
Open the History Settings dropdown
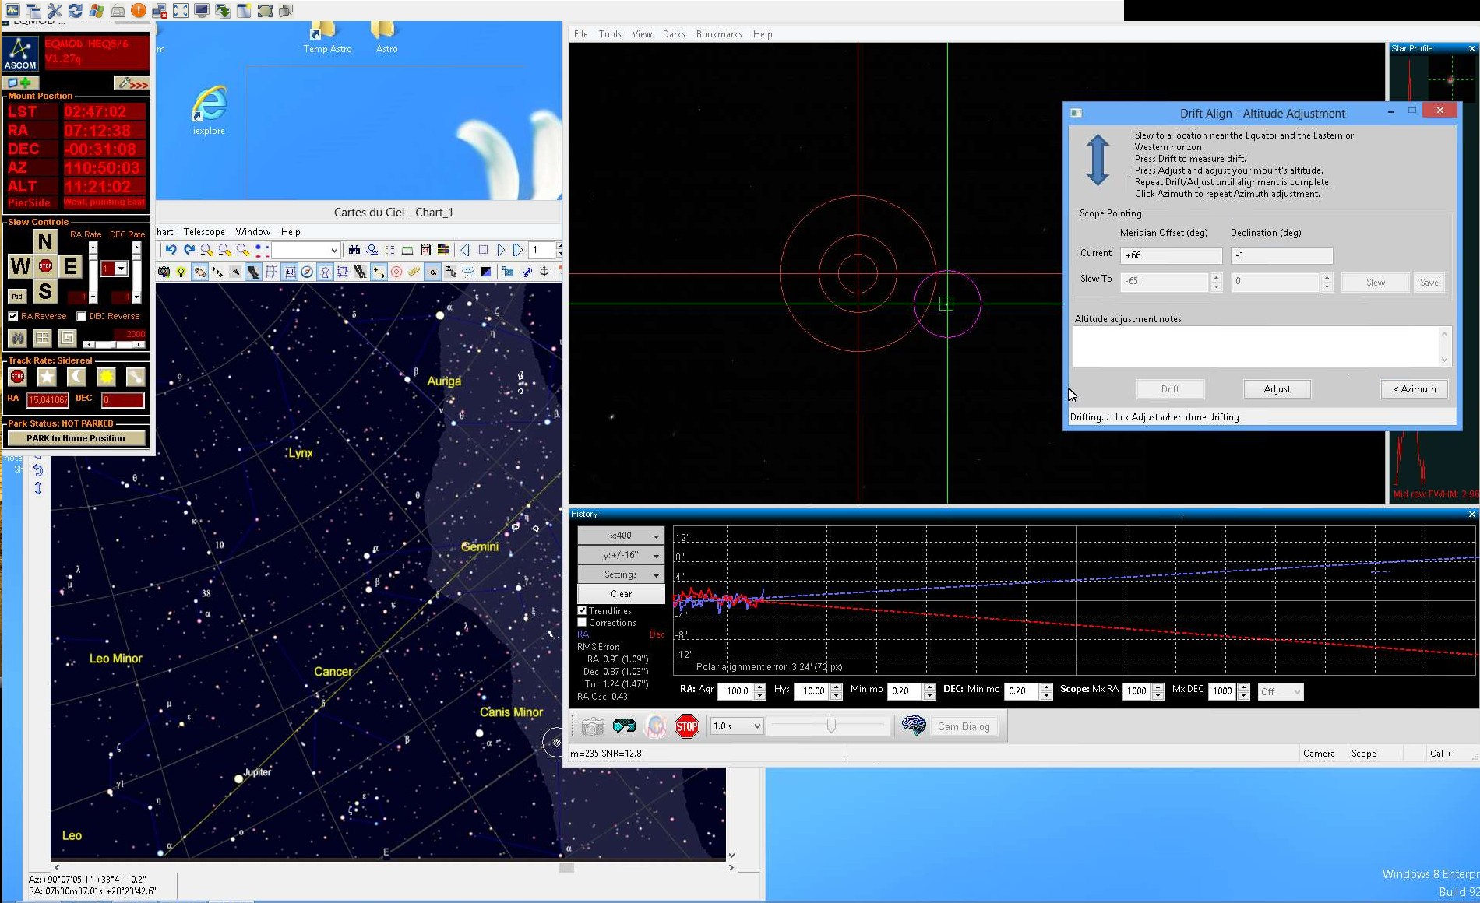click(621, 574)
